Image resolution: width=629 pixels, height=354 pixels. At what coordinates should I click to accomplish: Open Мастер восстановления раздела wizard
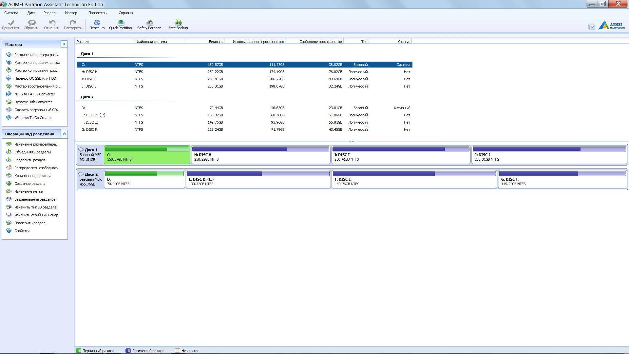34,86
